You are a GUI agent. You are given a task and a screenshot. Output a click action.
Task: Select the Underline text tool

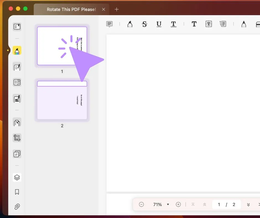159,24
